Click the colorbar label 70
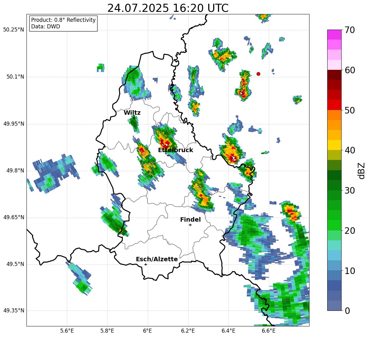The image size is (369, 337). point(349,30)
